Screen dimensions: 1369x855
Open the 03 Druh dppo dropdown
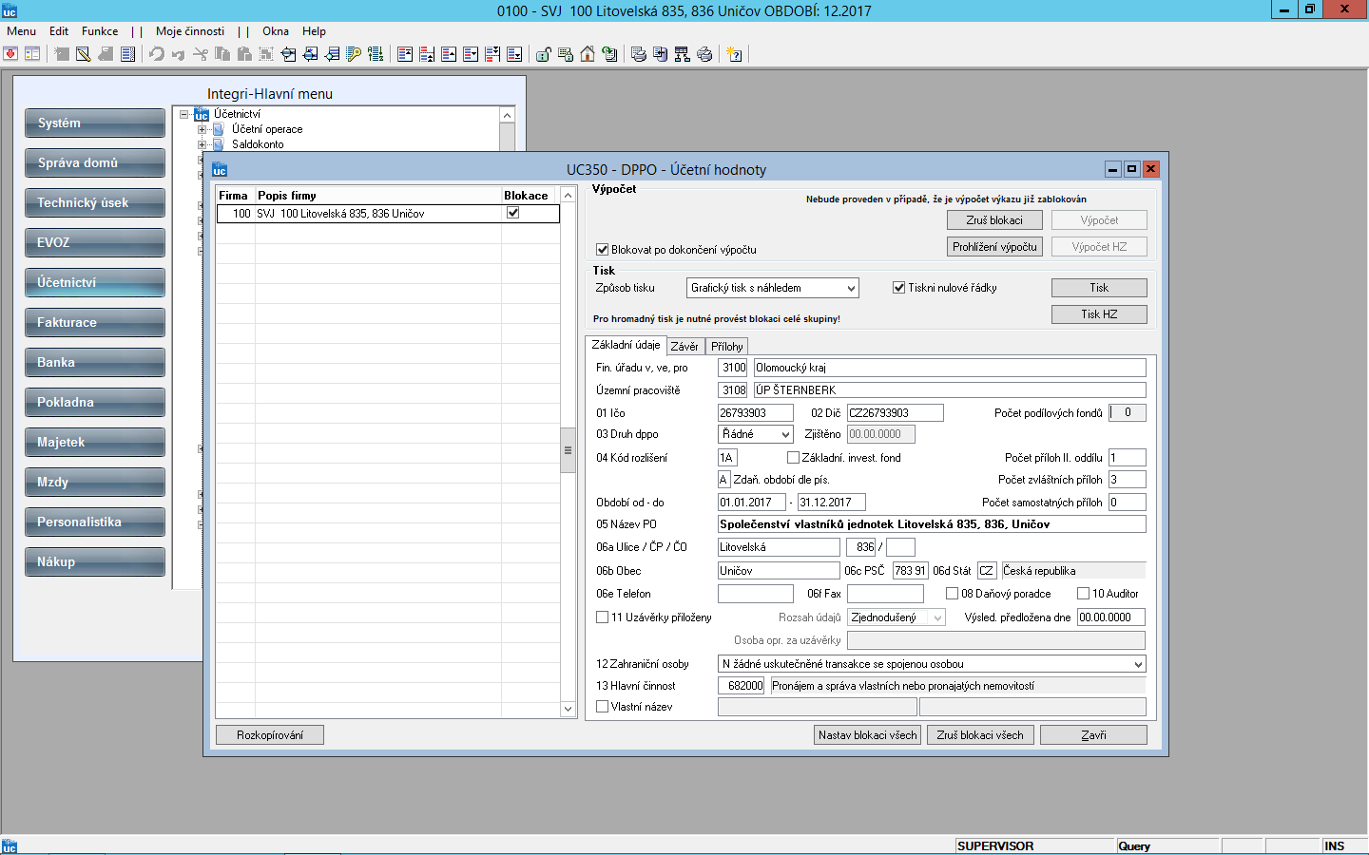785,434
